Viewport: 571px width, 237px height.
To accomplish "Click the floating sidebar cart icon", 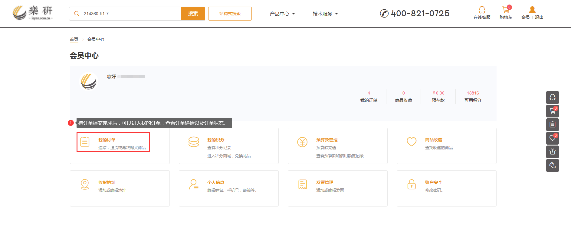I will click(552, 111).
